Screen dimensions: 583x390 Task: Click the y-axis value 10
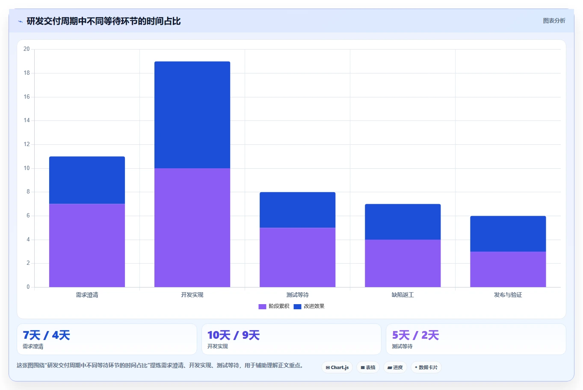27,168
